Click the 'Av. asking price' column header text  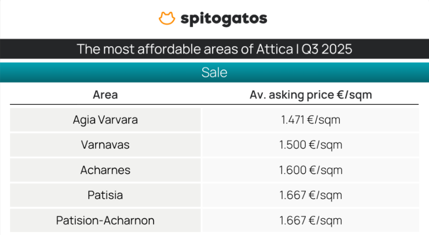[294, 95]
